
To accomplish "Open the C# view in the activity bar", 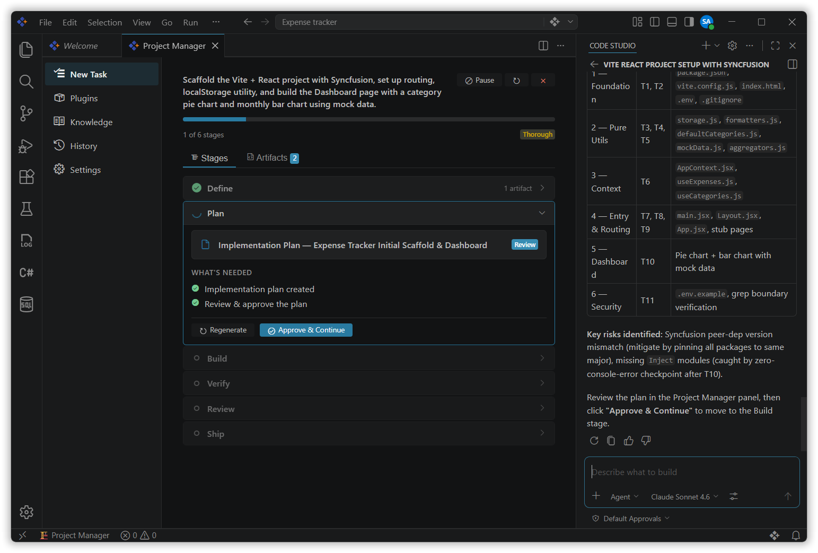I will pos(26,273).
